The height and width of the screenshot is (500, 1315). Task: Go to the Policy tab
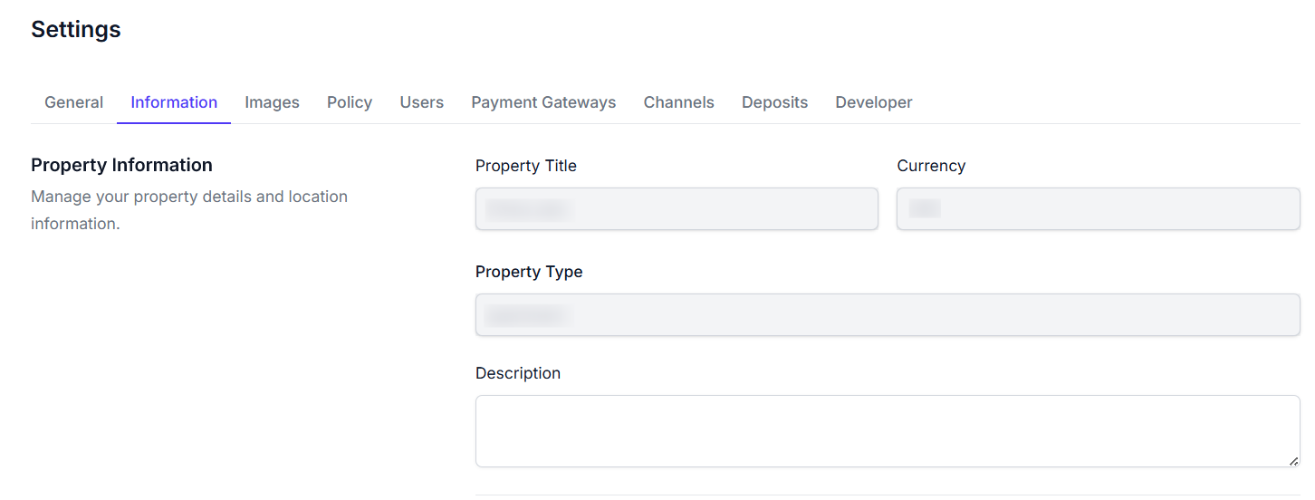[x=350, y=102]
